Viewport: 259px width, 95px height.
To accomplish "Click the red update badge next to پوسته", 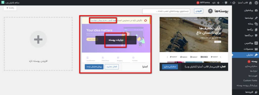I will click(249, 61).
